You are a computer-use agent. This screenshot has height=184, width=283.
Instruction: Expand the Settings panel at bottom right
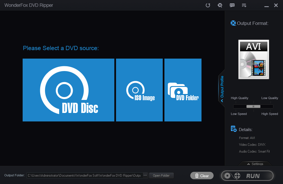coord(255,164)
